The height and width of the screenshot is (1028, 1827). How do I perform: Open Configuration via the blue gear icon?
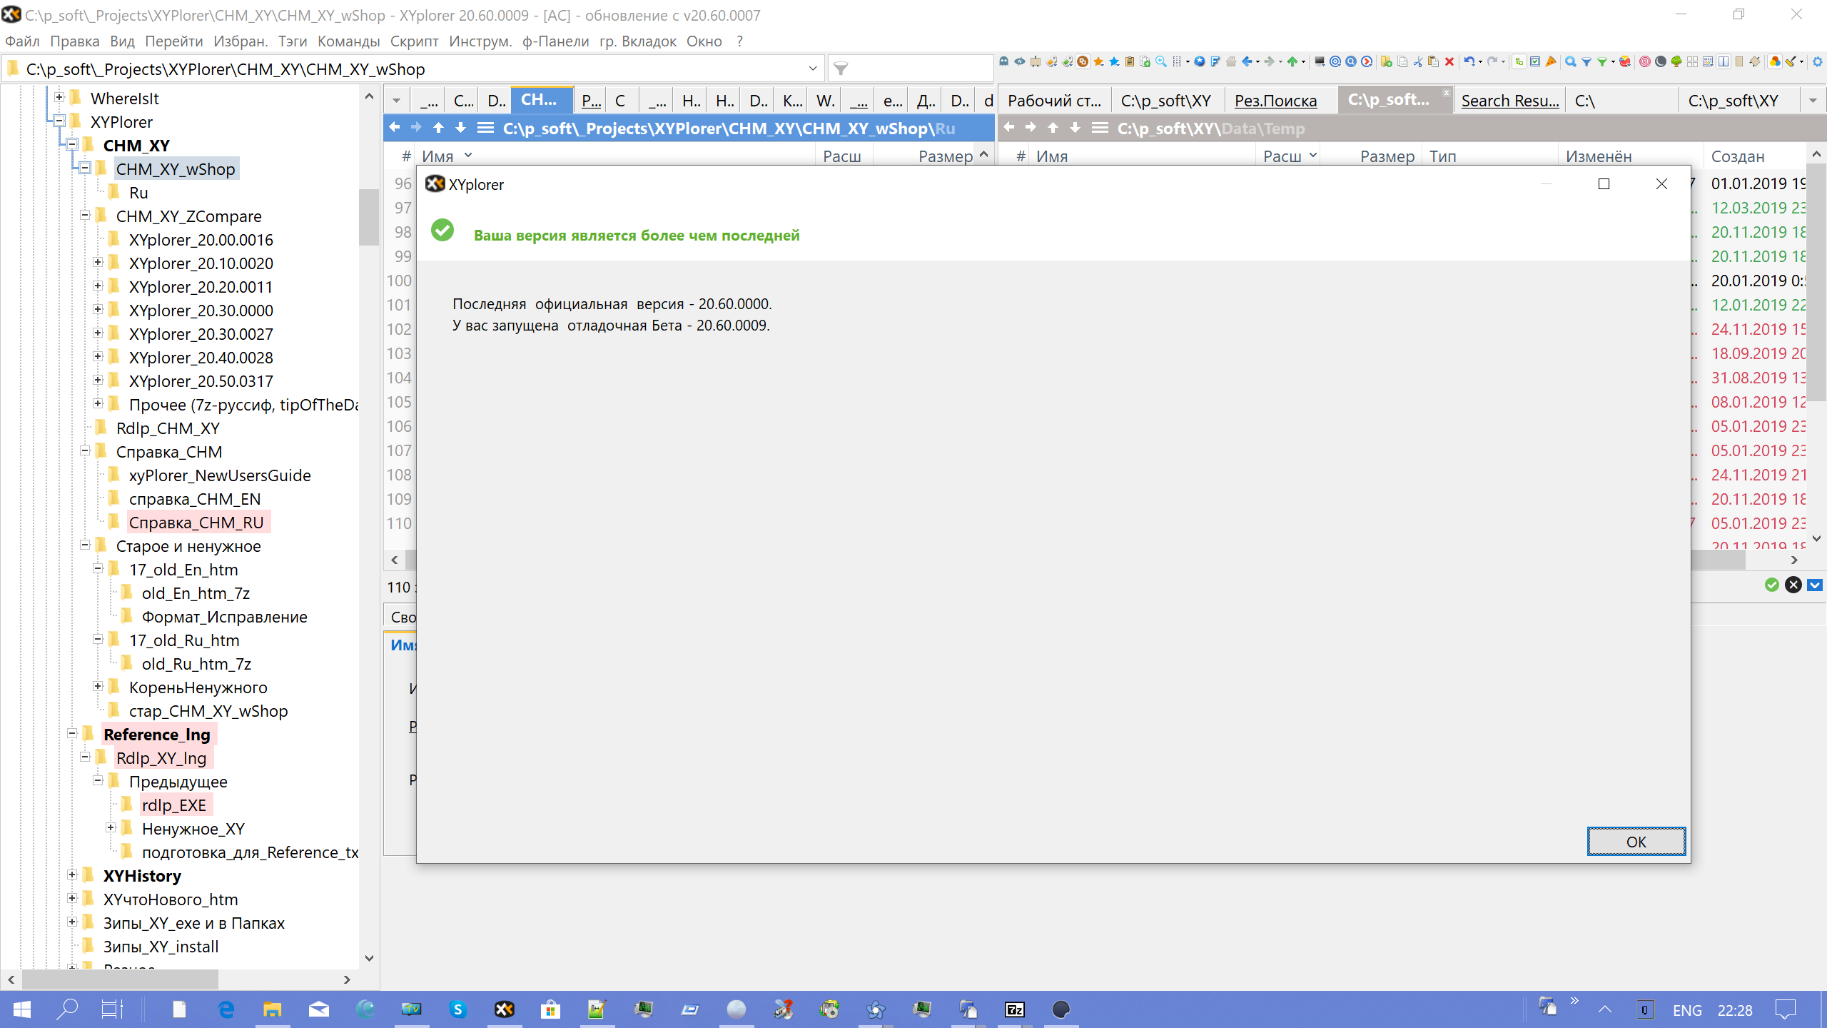[x=1818, y=61]
